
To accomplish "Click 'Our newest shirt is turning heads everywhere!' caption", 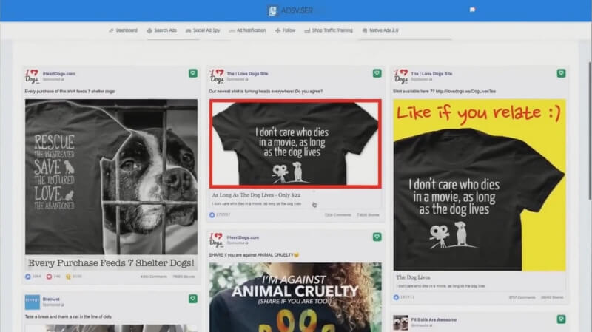I will [x=266, y=91].
